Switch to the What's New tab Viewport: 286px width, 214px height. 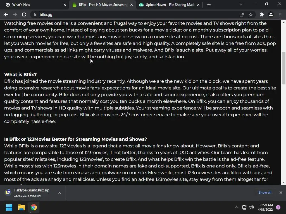coord(35,5)
